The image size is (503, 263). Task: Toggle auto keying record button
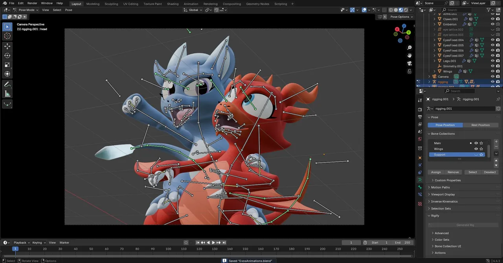coord(186,243)
